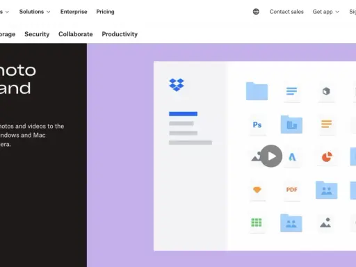356x267 pixels.
Task: Click the blue text document icon
Action: pyautogui.click(x=291, y=91)
